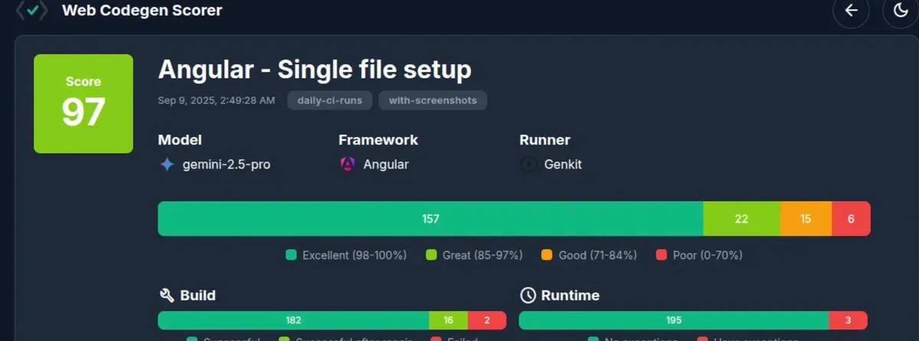Click the Excellent (98-100%) legend swatch

click(x=291, y=255)
